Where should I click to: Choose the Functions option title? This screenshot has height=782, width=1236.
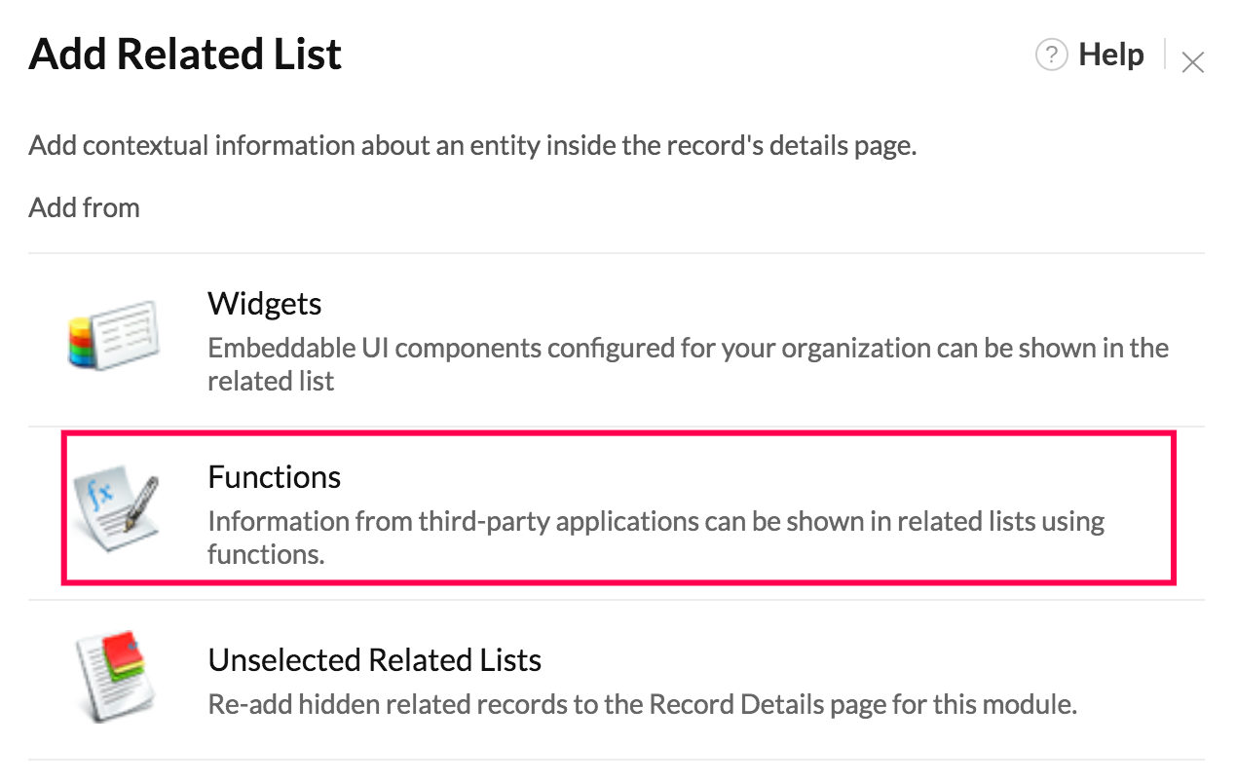coord(275,477)
